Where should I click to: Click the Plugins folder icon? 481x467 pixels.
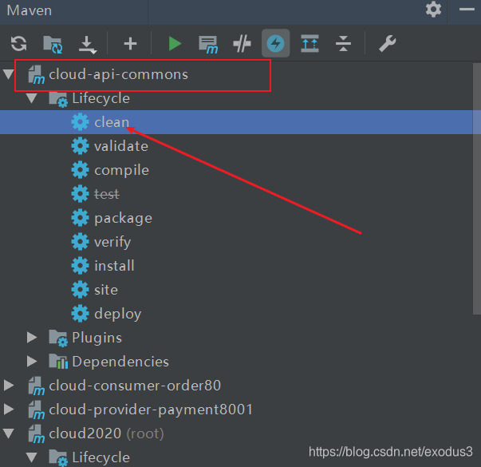[58, 338]
